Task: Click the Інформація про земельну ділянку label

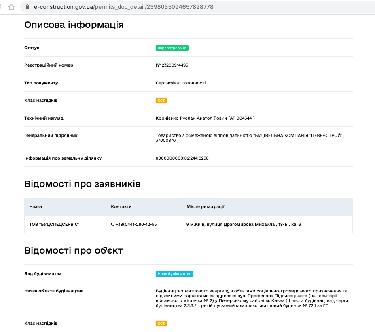Action: [x=63, y=158]
